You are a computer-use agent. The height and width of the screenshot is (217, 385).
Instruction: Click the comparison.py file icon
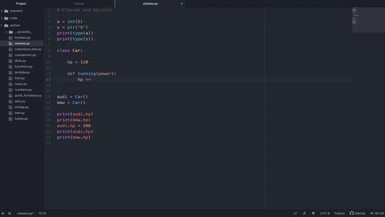point(11,55)
